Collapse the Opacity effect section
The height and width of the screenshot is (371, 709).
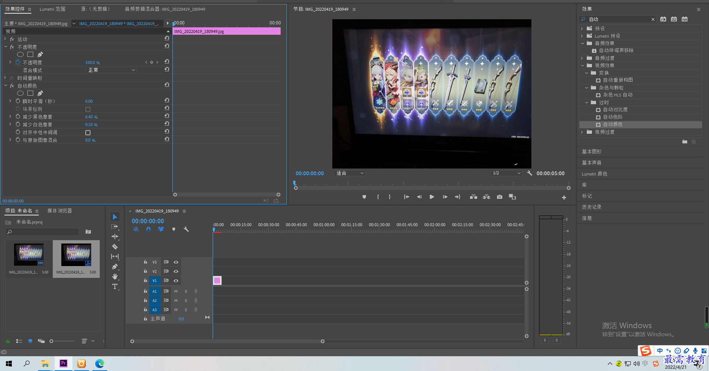(6, 47)
